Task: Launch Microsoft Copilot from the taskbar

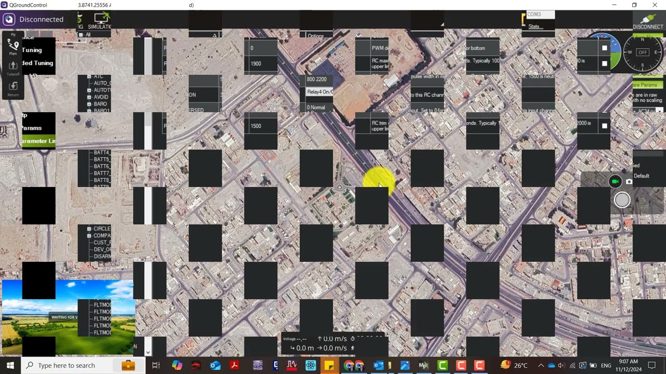Action: pyautogui.click(x=177, y=366)
